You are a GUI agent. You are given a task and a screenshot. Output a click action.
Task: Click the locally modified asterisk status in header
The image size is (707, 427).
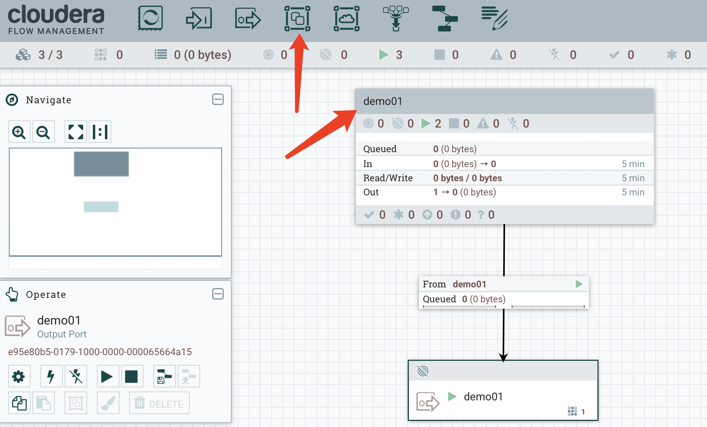(679, 55)
